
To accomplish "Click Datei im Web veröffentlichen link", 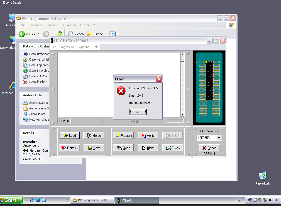I will [36, 71].
